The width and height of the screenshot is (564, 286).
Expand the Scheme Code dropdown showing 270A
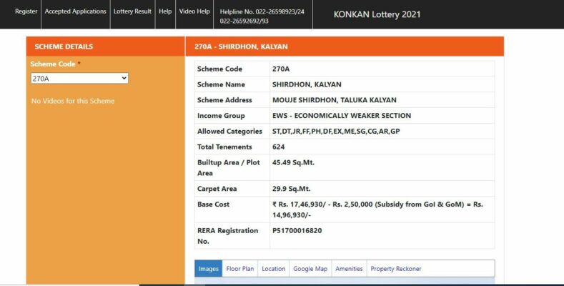79,78
